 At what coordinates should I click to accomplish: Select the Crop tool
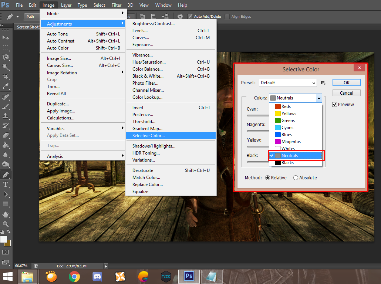(x=6, y=77)
